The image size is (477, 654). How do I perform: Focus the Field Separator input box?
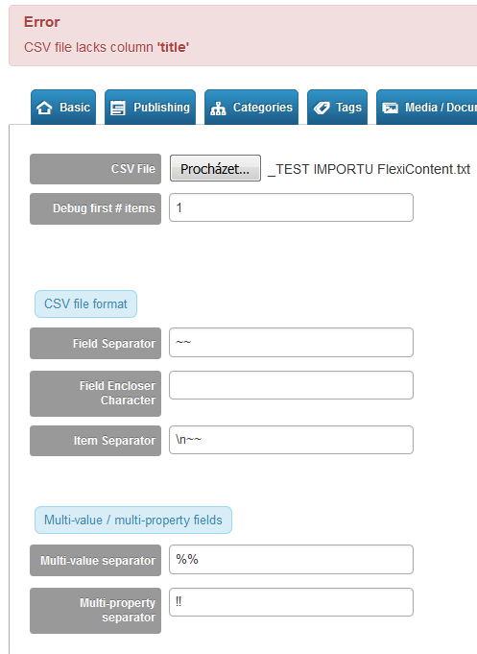click(291, 343)
